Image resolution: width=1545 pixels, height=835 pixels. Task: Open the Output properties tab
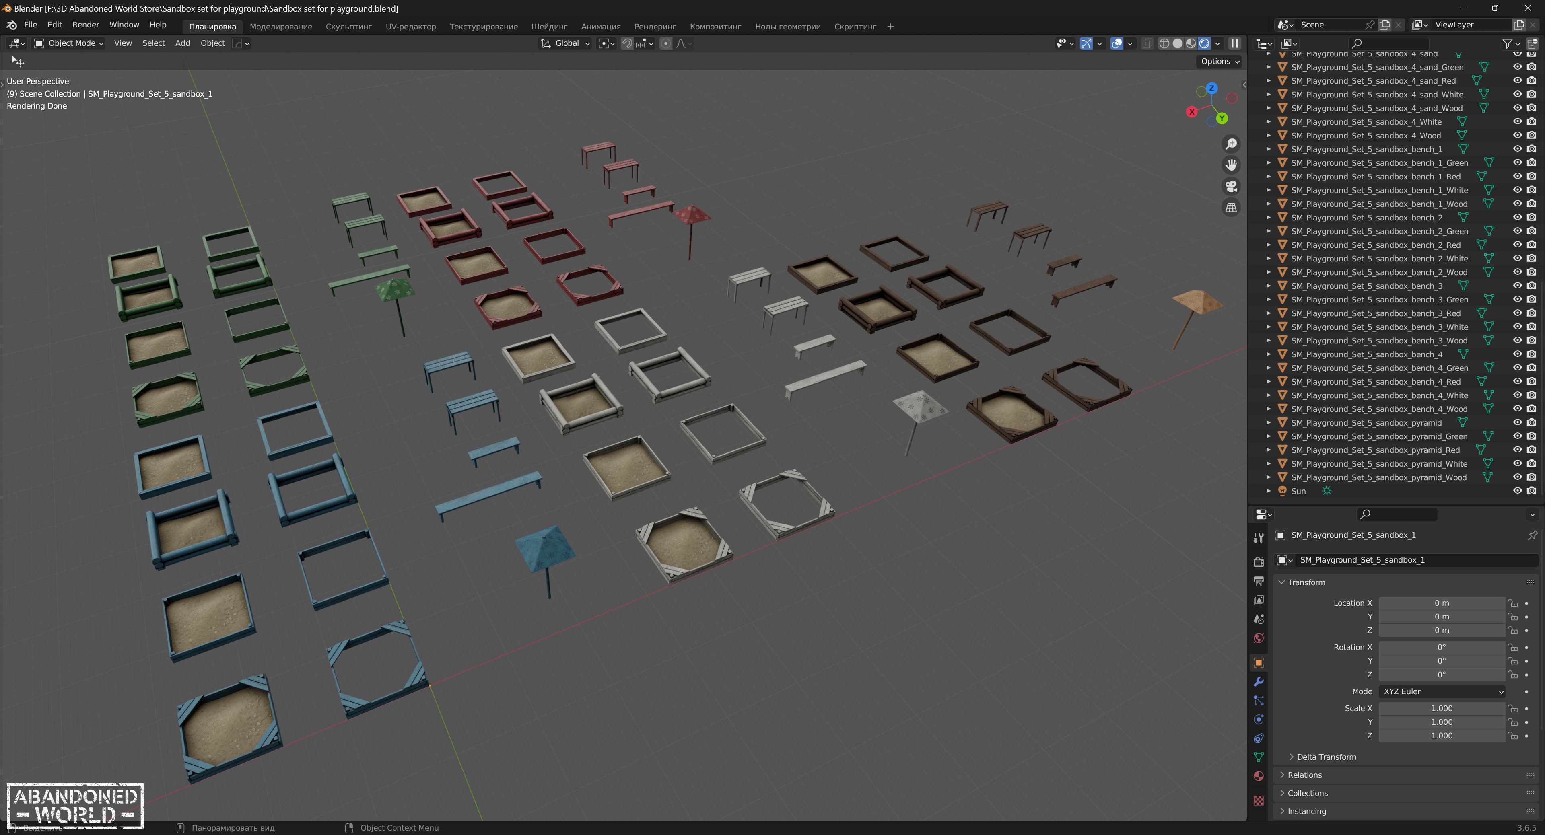[x=1258, y=581]
